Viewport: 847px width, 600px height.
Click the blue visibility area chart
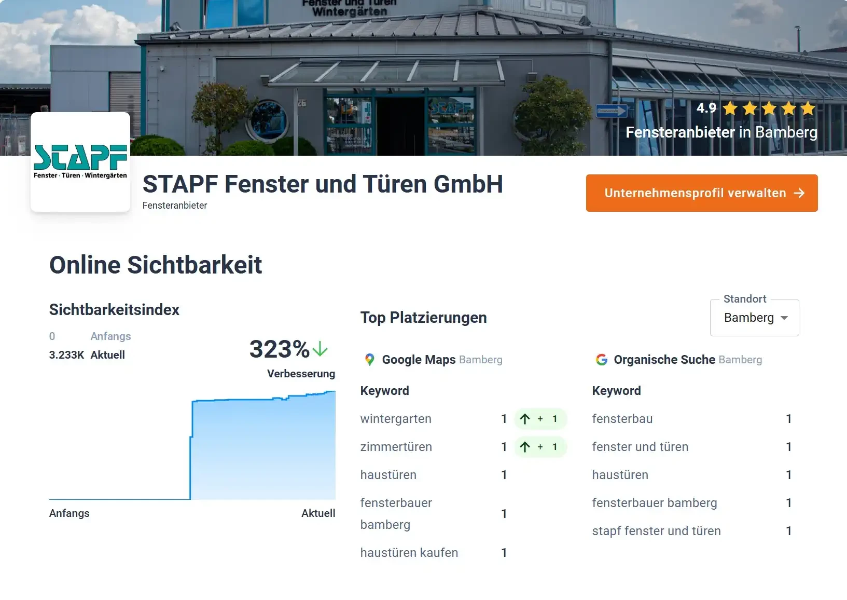192,445
